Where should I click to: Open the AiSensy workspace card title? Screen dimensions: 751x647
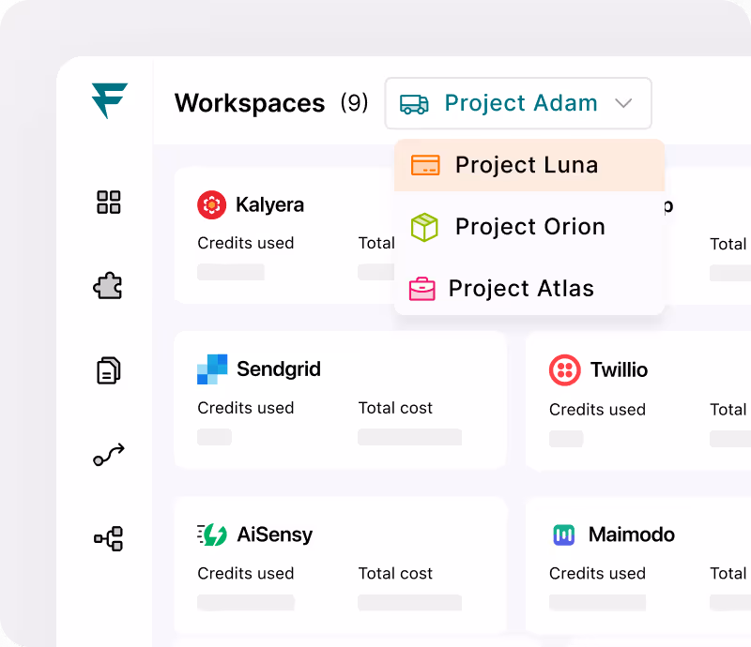pos(275,534)
